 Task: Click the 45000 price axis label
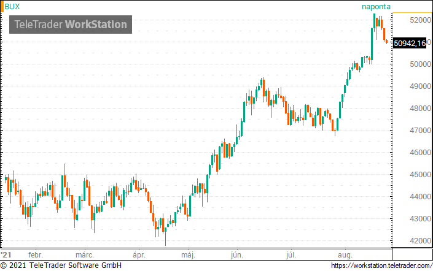420,175
